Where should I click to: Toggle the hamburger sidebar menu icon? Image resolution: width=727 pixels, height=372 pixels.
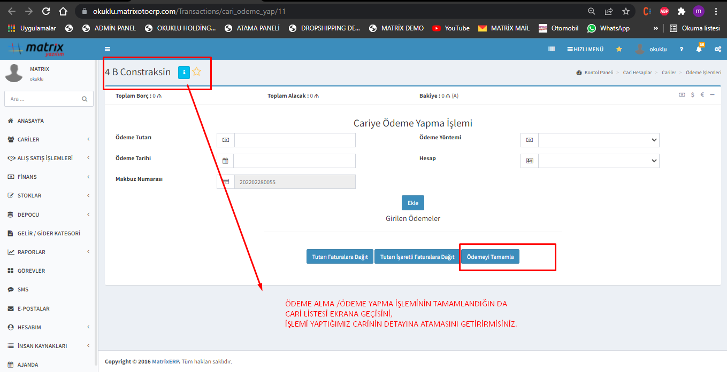coord(108,49)
